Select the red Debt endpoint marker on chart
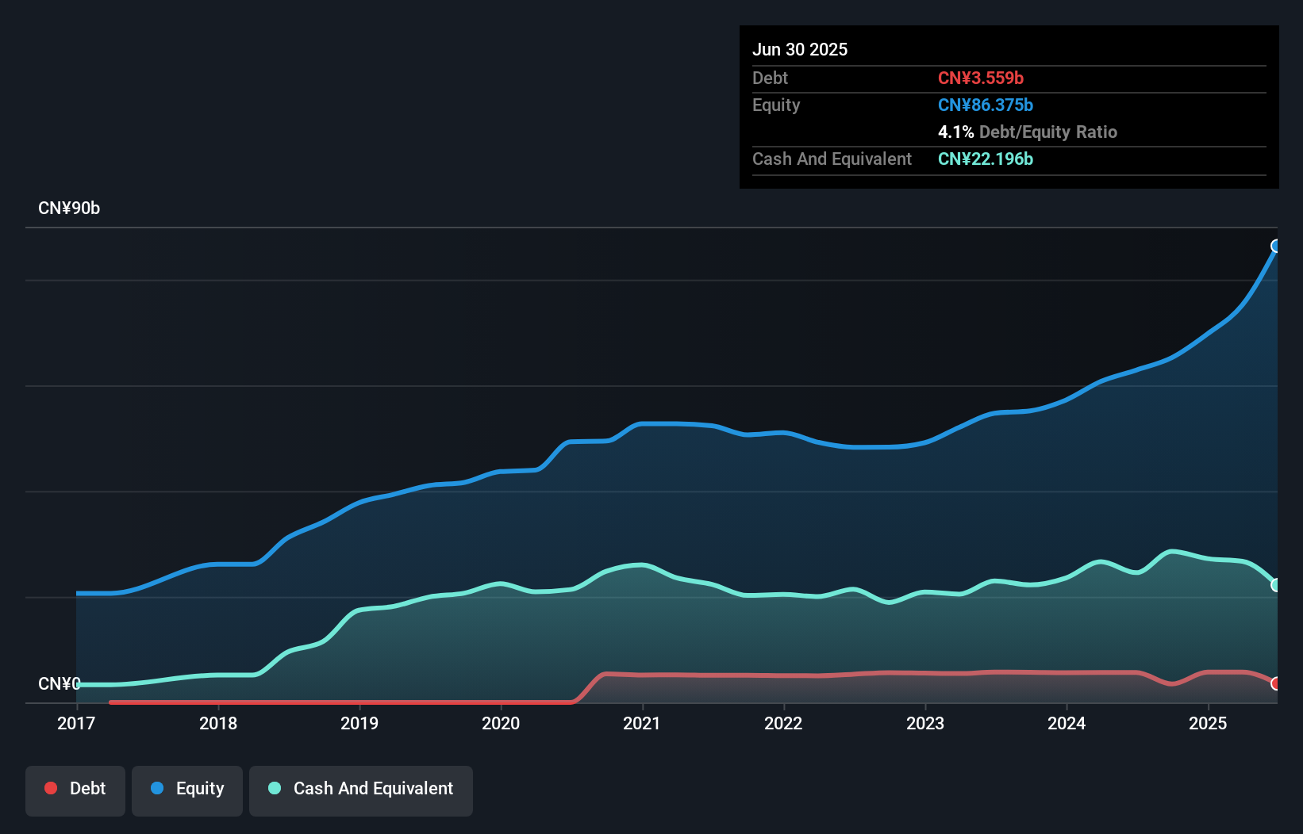The width and height of the screenshot is (1303, 834). coord(1276,683)
